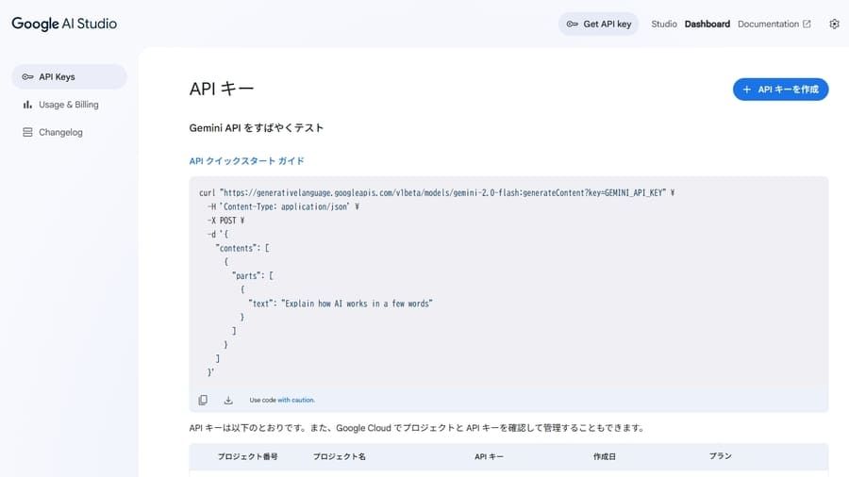
Task: Click the API キー page title
Action: coord(222,89)
